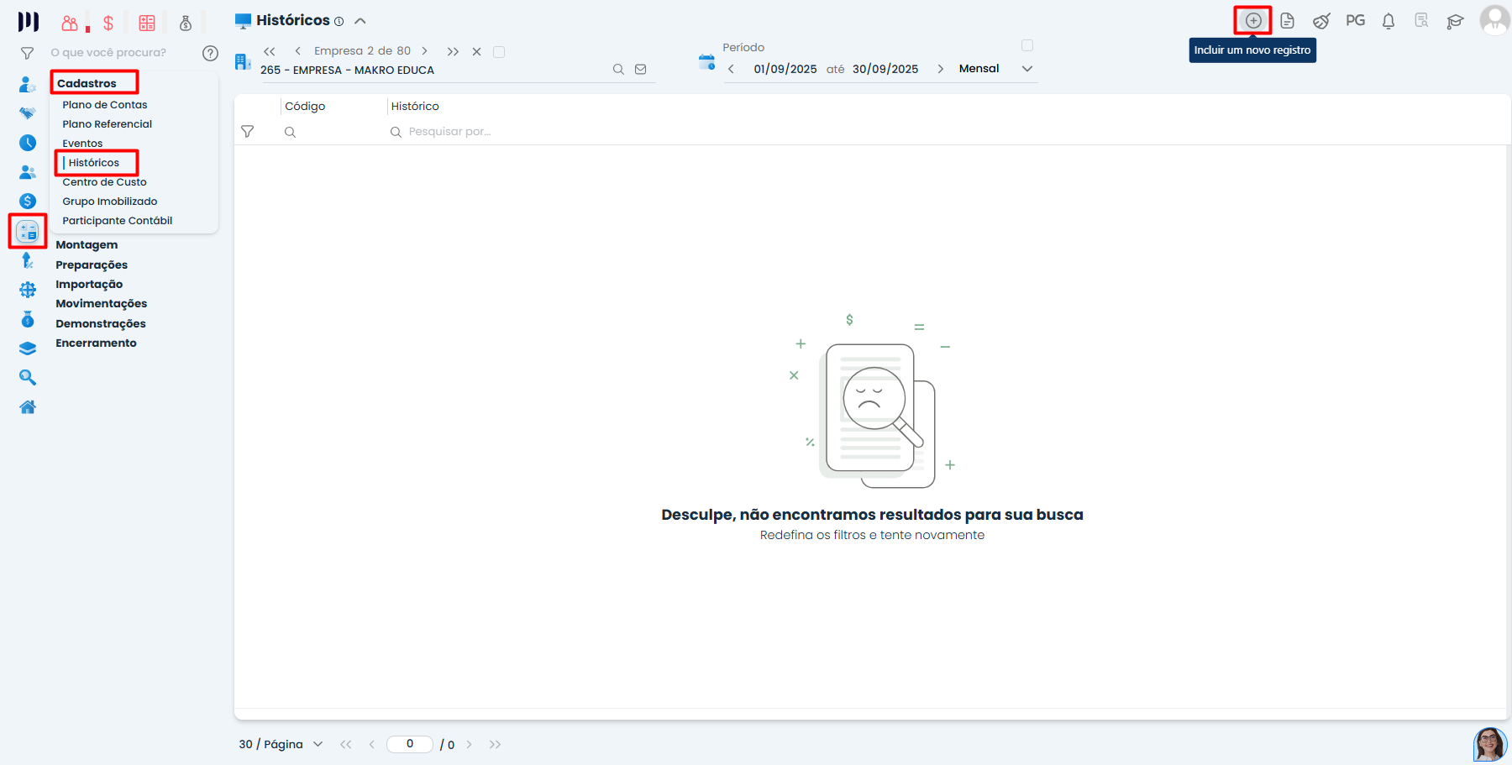
Task: Click the page number input in pagination
Action: tap(410, 744)
